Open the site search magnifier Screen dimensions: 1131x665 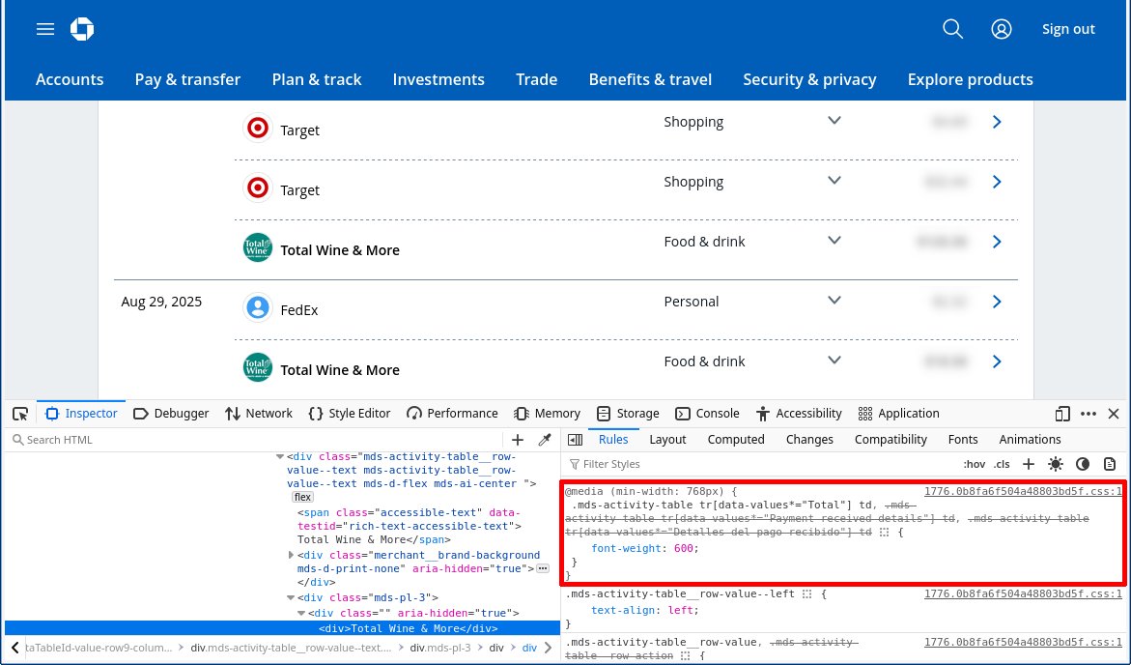pos(953,29)
